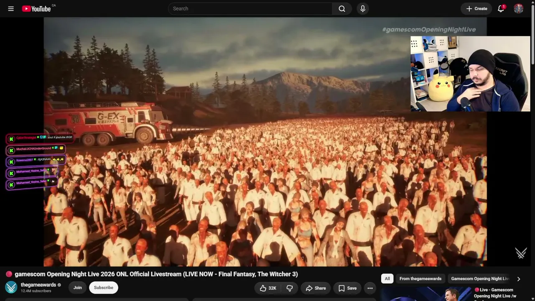
Task: Click the streamer webcam overlay
Action: (470, 74)
